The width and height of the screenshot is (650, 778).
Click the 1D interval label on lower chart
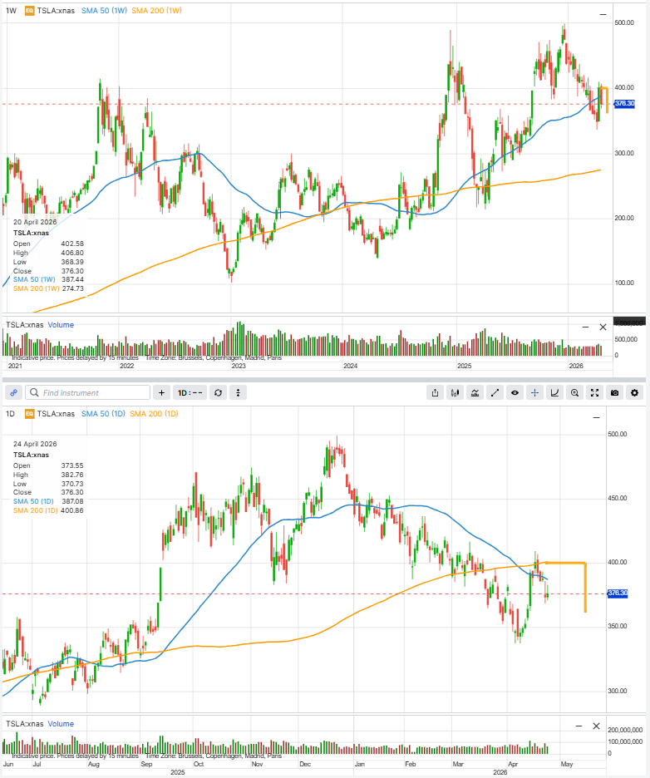click(x=11, y=413)
